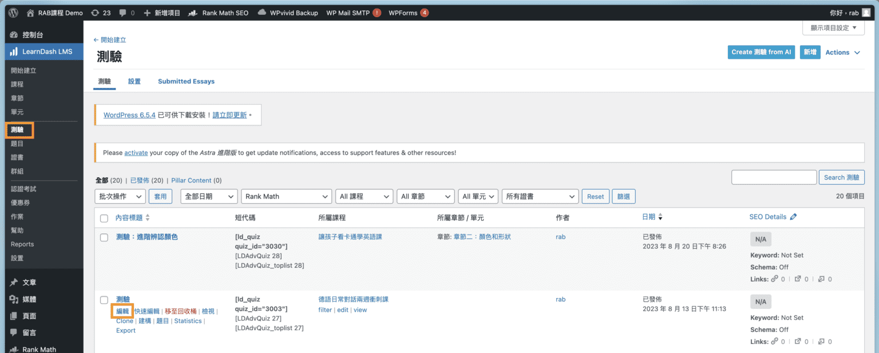879x353 pixels.
Task: Tick the checkbox for the 測驗 row
Action: [x=104, y=299]
